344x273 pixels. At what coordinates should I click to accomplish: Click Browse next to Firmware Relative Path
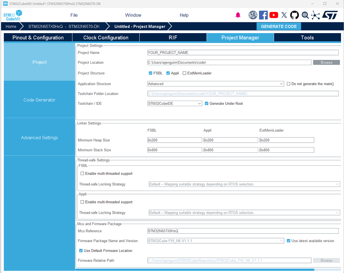point(326,260)
